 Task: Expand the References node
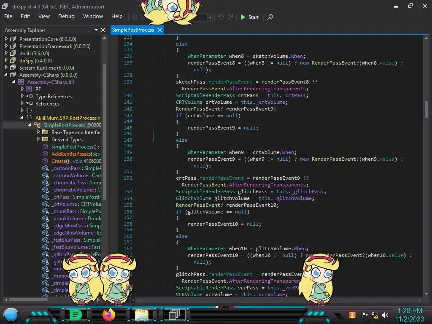click(22, 103)
